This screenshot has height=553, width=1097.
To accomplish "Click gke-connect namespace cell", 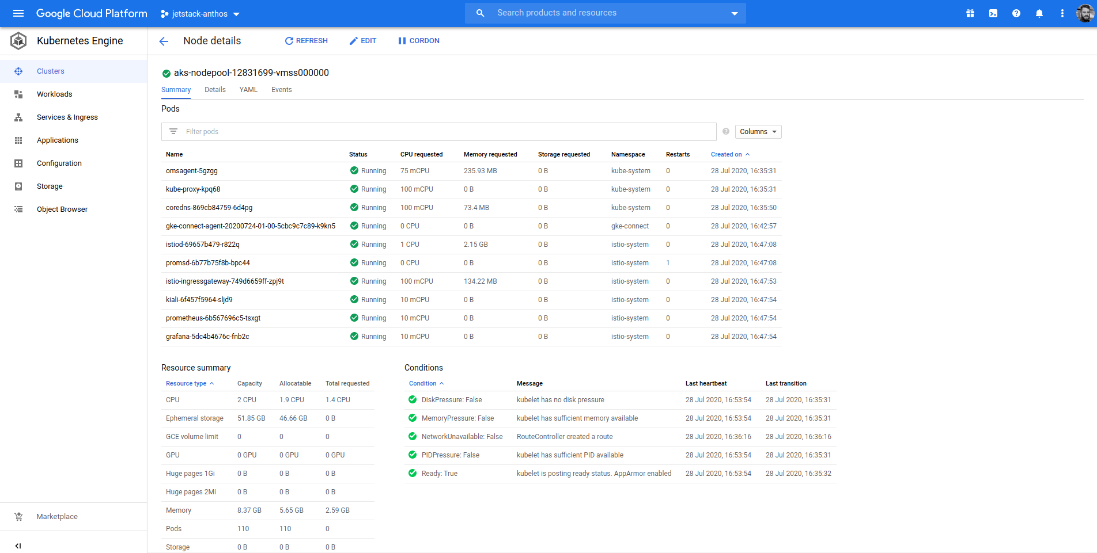I will click(x=630, y=226).
